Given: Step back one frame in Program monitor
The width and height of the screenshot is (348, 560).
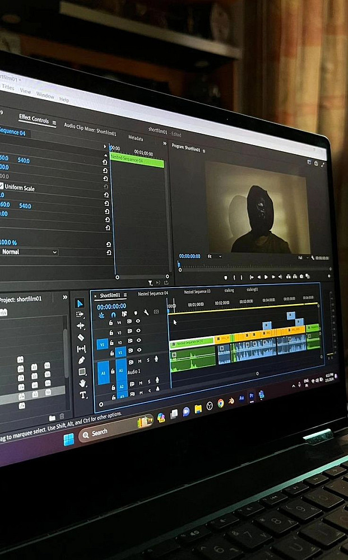Looking at the screenshot, I should coord(259,277).
